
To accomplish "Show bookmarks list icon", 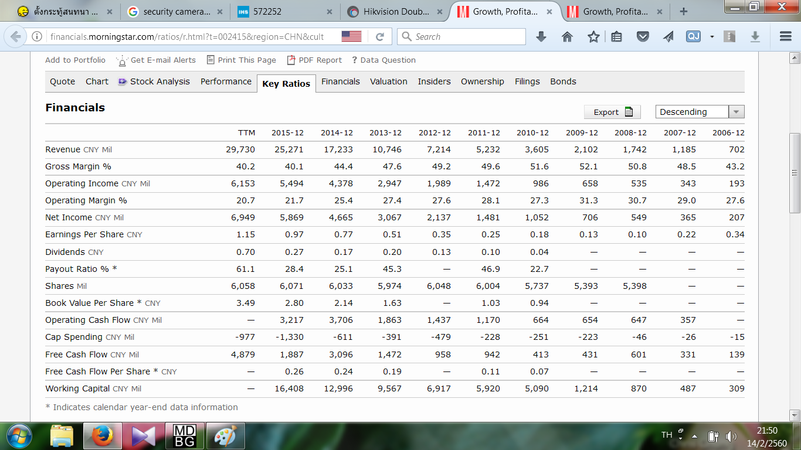I will 616,36.
